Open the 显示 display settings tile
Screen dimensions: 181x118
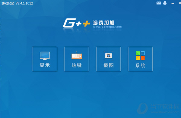(x=45, y=59)
